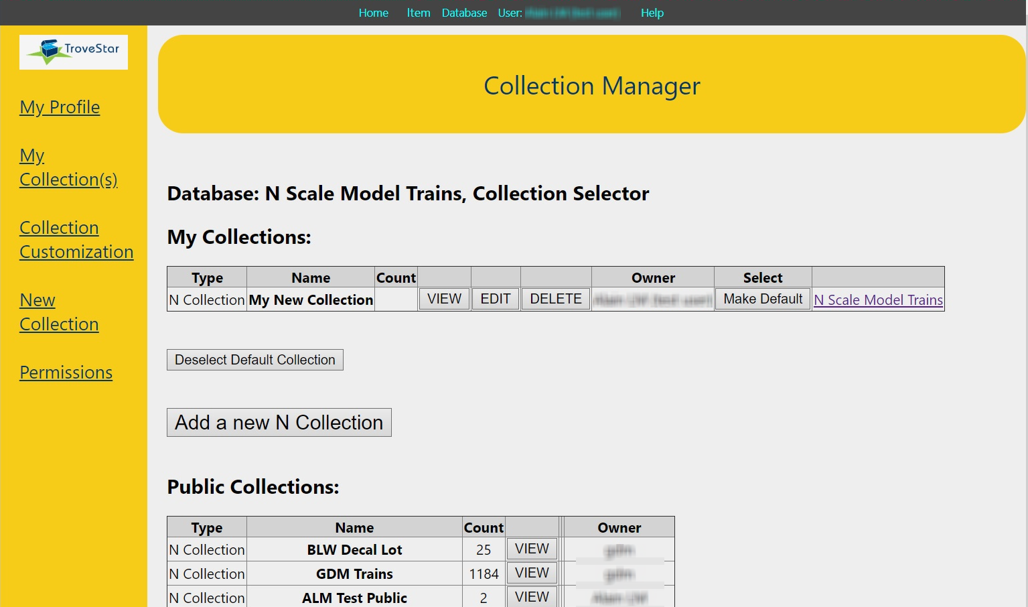Viewport: 1028px width, 607px height.
Task: Go to My Profile link
Action: click(60, 107)
